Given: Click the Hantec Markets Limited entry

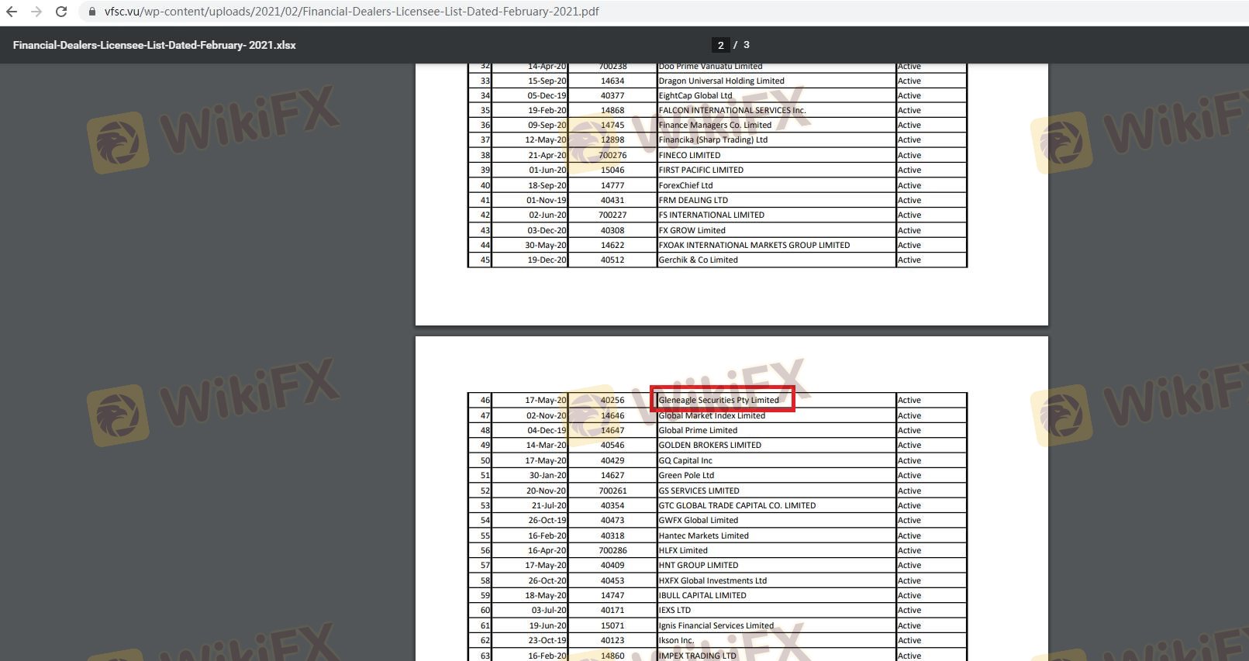Looking at the screenshot, I should (703, 535).
